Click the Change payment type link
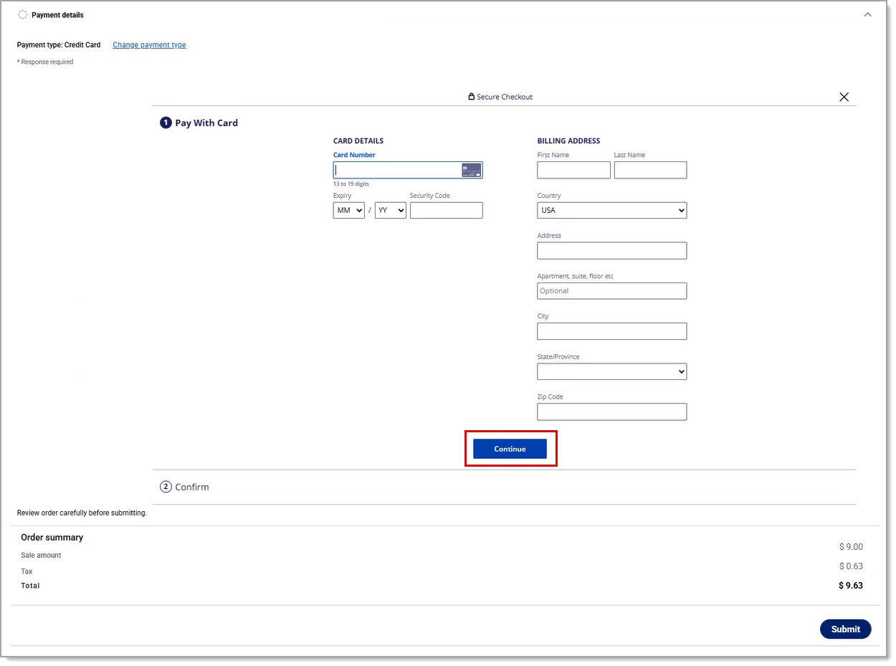 coord(149,45)
